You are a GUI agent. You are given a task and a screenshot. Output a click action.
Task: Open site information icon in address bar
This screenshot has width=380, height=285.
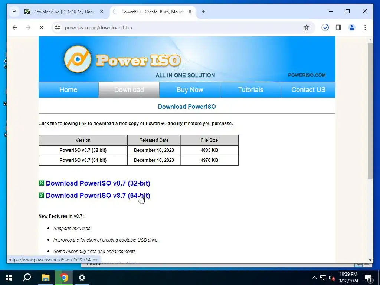[58, 27]
